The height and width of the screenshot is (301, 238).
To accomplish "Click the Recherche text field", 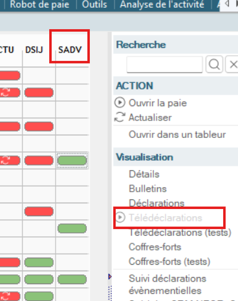I will click(x=165, y=65).
